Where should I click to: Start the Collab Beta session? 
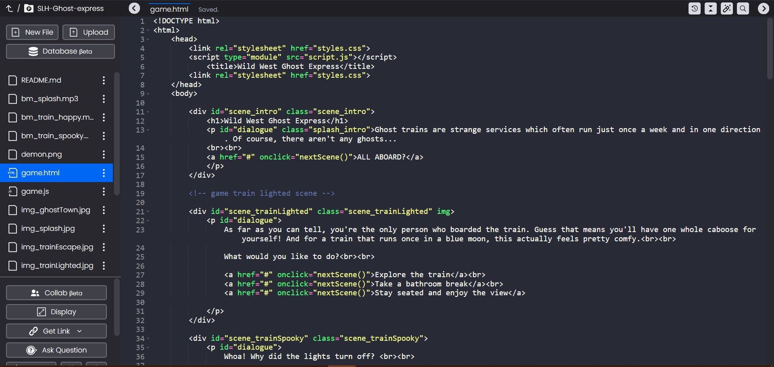[x=56, y=293]
